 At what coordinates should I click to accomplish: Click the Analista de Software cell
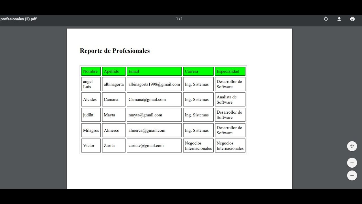[230, 99]
